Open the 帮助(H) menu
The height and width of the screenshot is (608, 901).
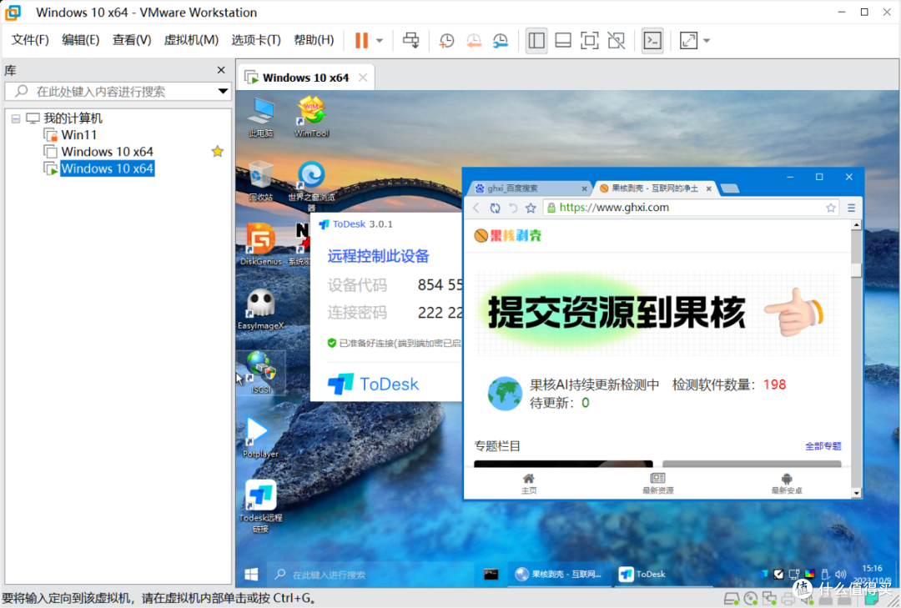click(314, 40)
